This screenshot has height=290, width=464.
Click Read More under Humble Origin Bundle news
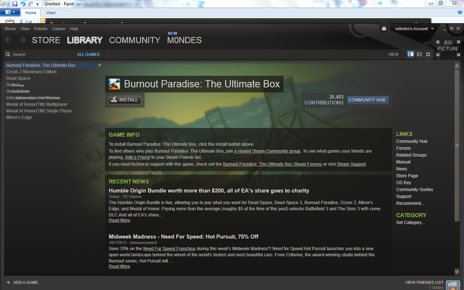(119, 220)
